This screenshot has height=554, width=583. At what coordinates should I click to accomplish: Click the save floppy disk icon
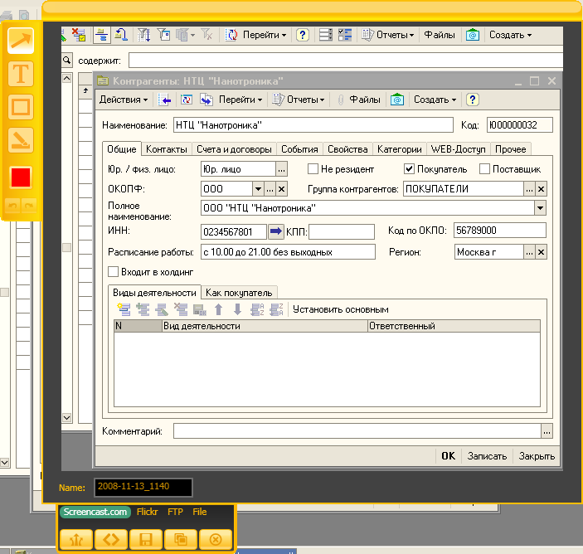pos(146,539)
